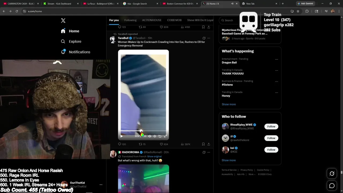Like the TaraBull post with 924 likes
343x193 pixels.
click(x=164, y=144)
